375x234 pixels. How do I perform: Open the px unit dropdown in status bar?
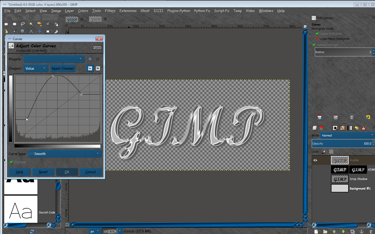click(95, 231)
